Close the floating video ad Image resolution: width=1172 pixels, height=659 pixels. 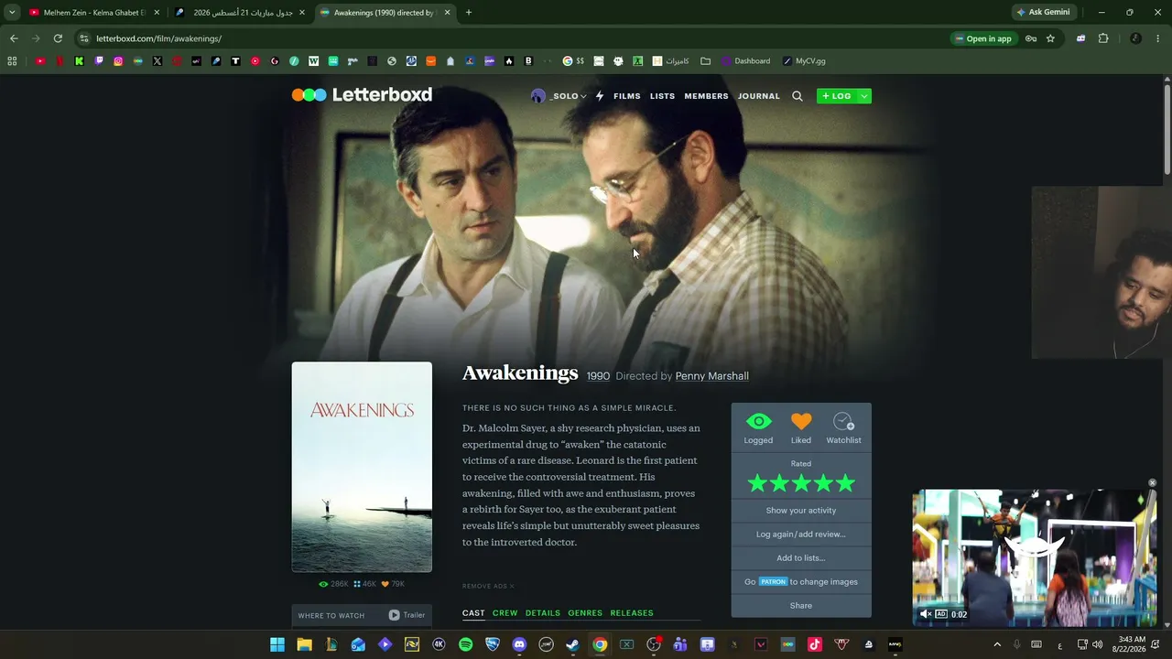click(x=1153, y=483)
